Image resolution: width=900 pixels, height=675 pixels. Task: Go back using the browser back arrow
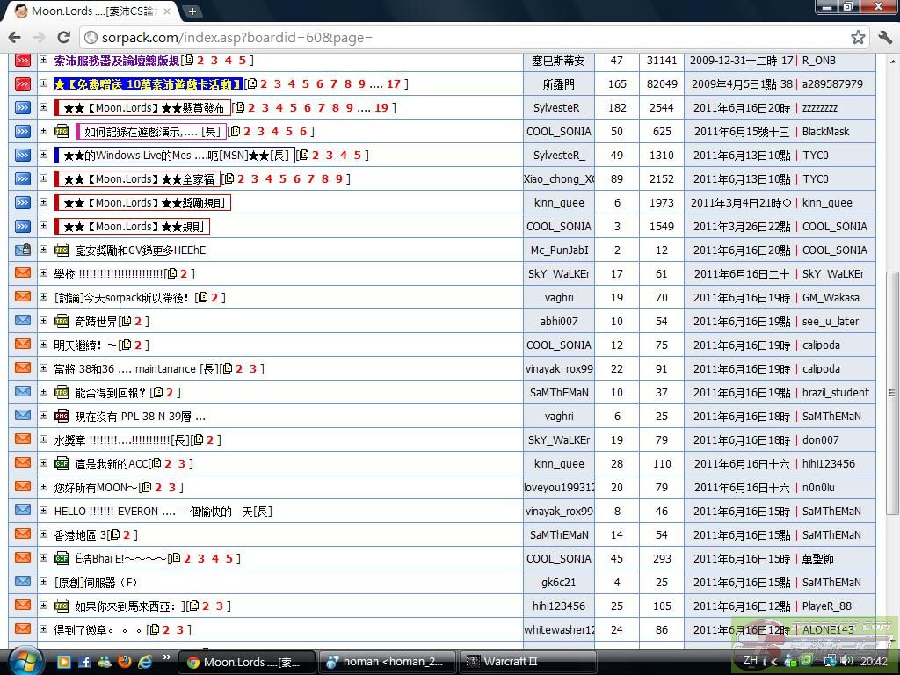(x=14, y=37)
